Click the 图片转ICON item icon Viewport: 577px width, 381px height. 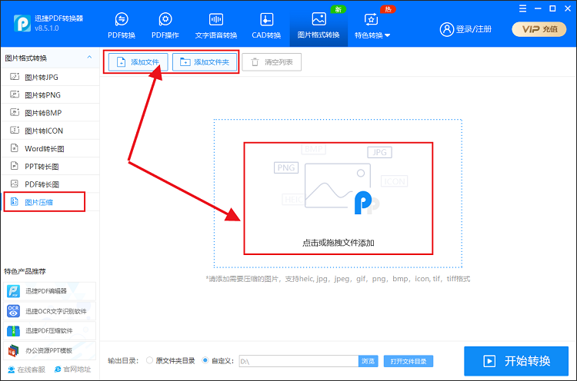(15, 130)
